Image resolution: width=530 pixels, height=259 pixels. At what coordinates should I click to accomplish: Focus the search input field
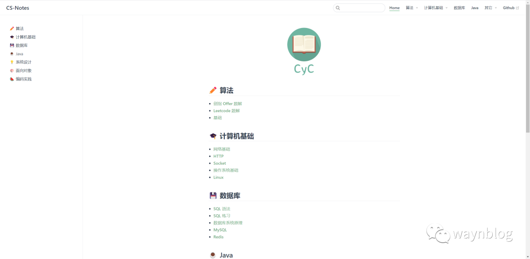(x=359, y=8)
